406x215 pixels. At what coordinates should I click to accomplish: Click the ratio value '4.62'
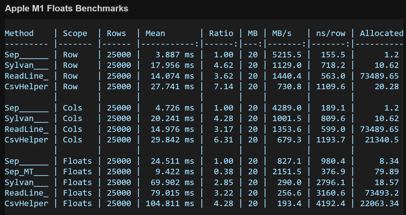223,65
